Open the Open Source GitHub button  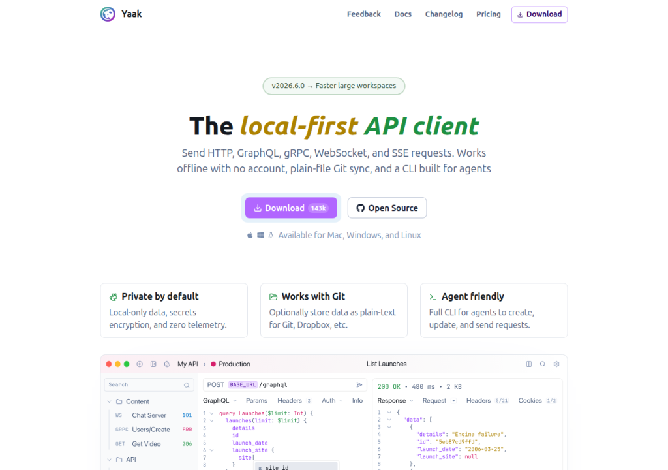pyautogui.click(x=387, y=208)
